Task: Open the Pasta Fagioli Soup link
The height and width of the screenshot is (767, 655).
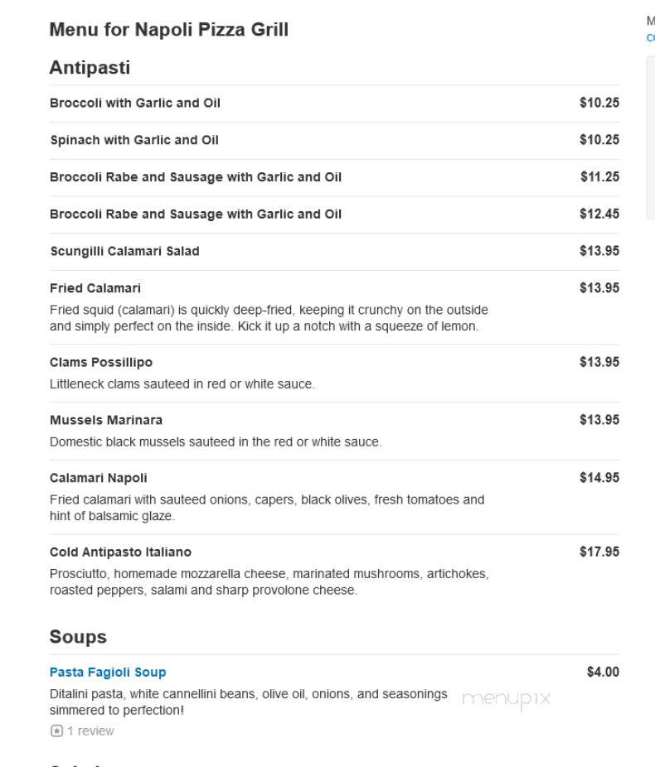Action: (x=108, y=672)
